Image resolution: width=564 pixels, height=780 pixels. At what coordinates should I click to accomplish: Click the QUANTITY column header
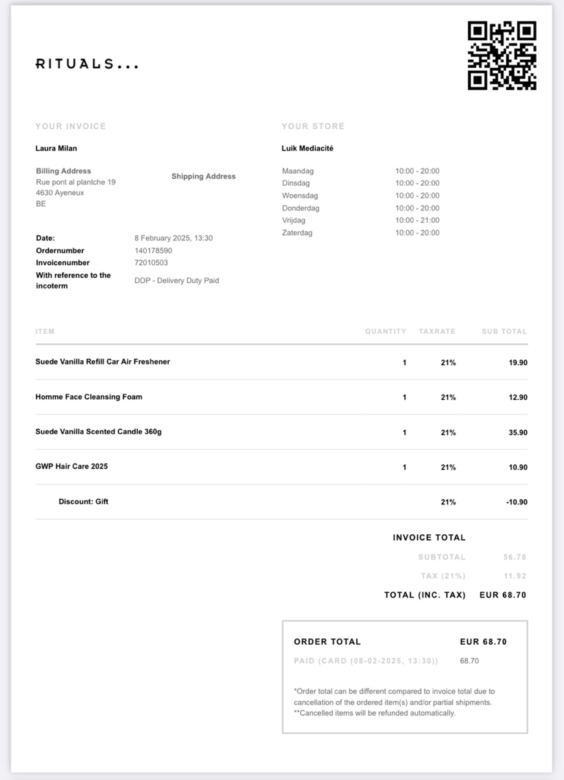[x=385, y=331]
